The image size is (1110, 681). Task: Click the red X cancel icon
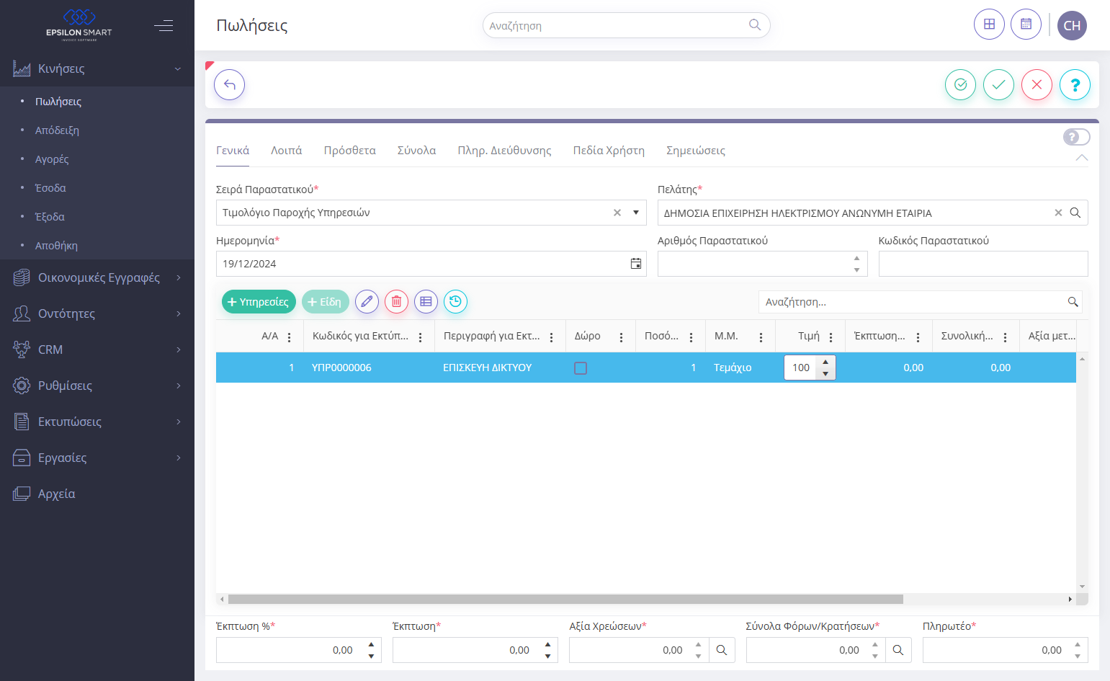(x=1037, y=85)
